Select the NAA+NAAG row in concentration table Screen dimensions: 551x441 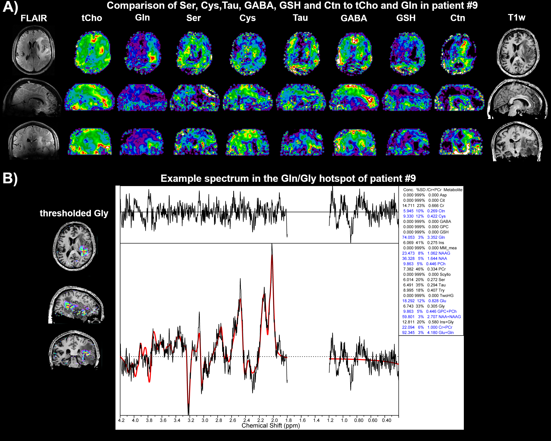(x=431, y=317)
